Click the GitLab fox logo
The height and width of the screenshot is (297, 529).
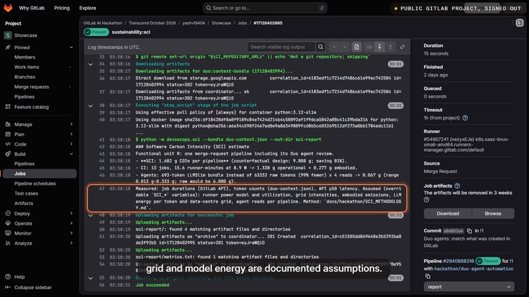point(8,7)
